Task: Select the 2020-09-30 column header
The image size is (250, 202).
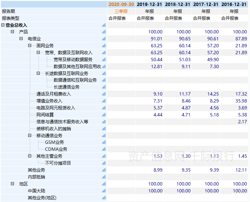Action: (121, 4)
